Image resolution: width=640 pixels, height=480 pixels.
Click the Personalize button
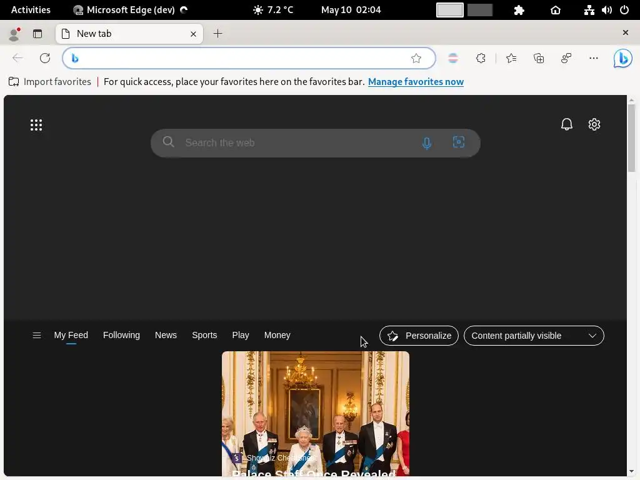[x=419, y=336]
